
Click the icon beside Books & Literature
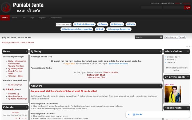point(75,24)
